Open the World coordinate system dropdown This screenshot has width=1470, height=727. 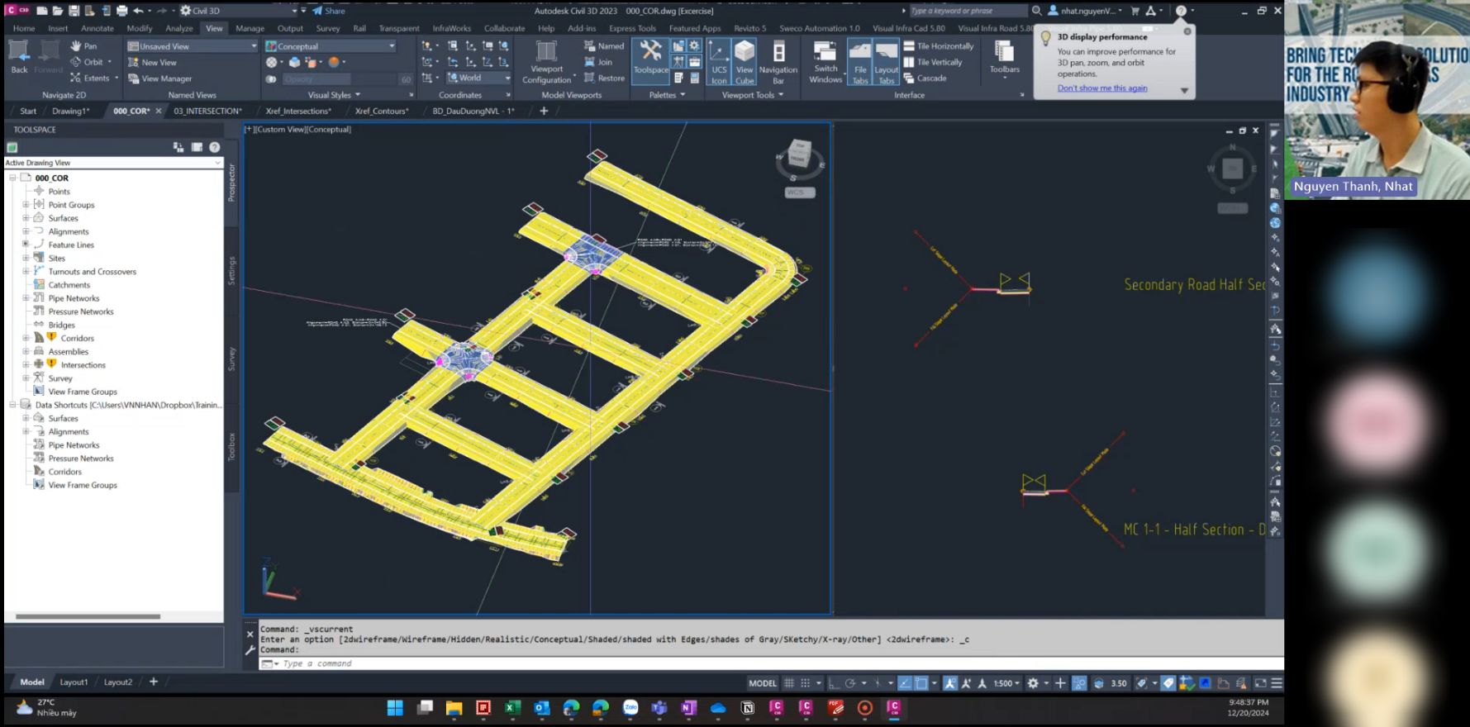pos(478,78)
